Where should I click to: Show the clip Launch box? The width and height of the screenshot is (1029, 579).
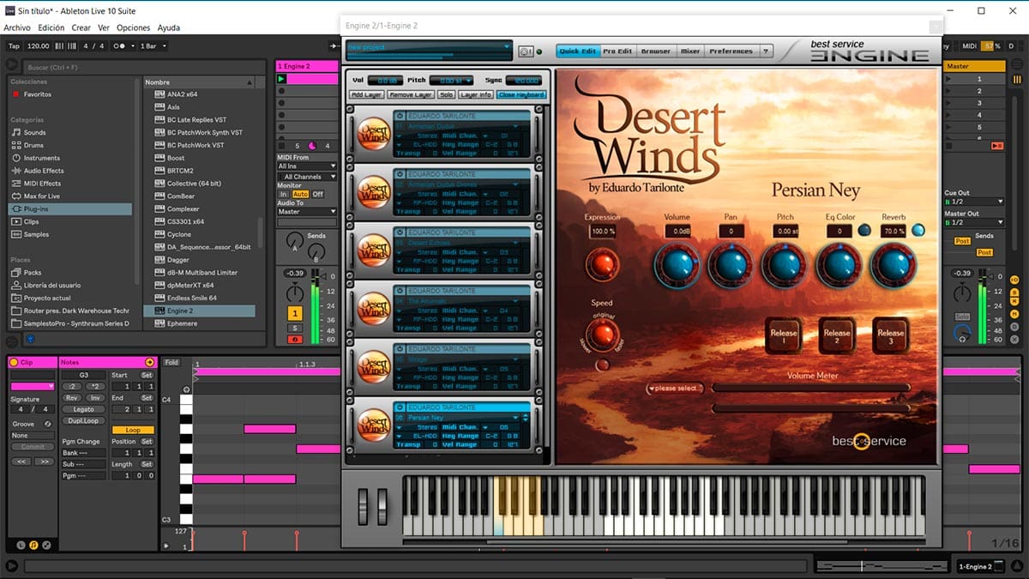[x=21, y=545]
